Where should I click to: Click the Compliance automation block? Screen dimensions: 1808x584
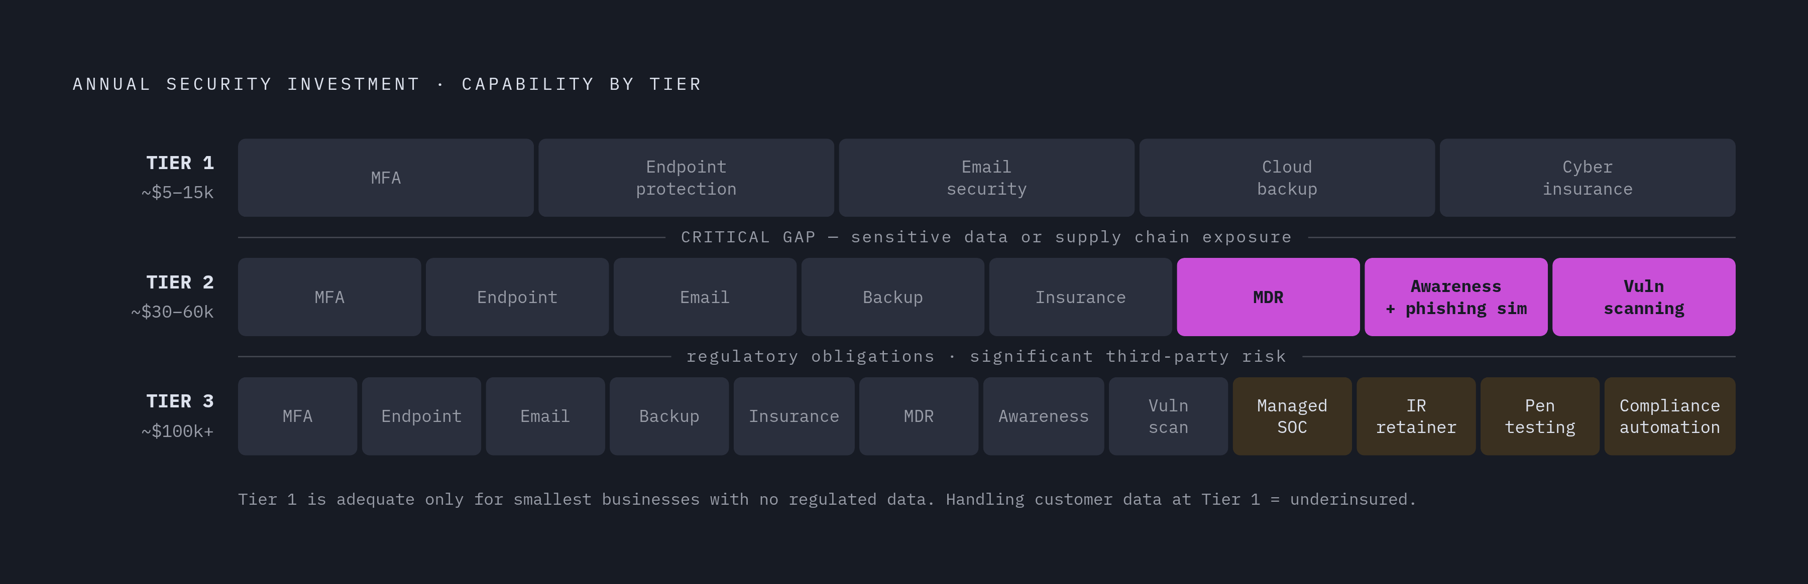point(1670,416)
